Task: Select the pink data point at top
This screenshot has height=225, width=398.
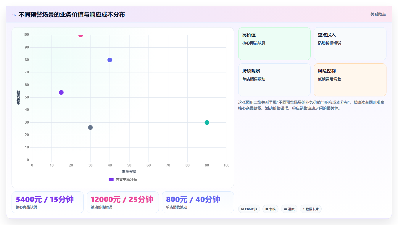Action: tap(80, 35)
